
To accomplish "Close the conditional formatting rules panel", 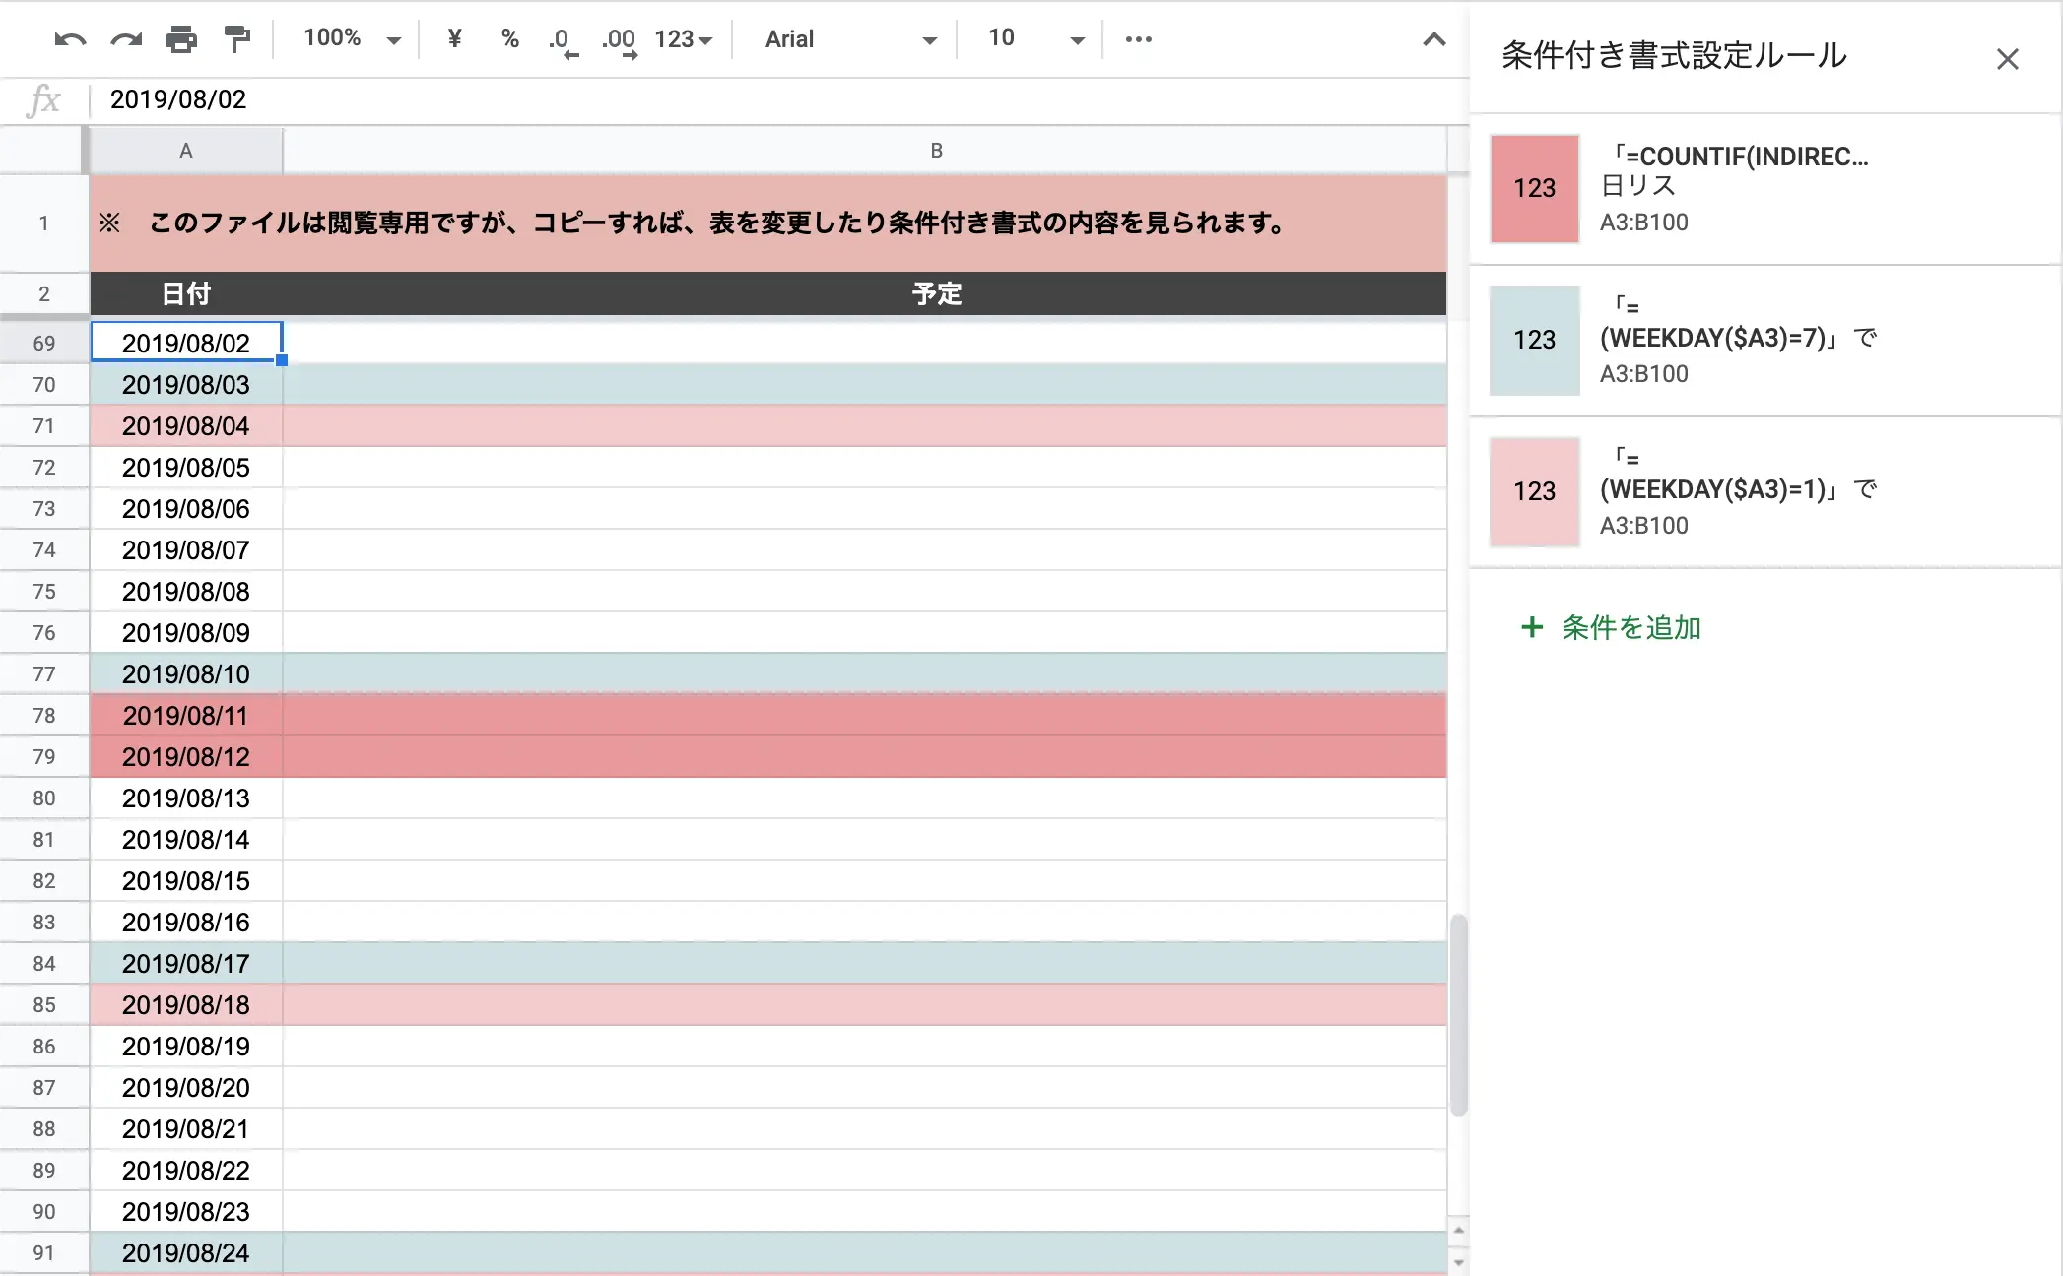I will (x=2007, y=59).
